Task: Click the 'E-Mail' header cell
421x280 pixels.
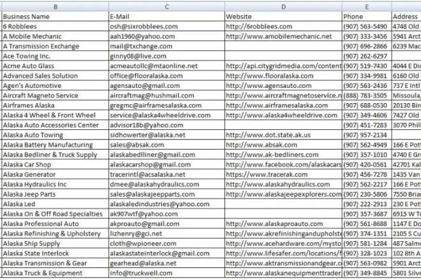Action: [x=166, y=17]
